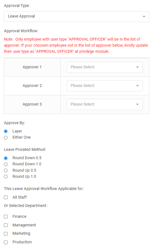The width and height of the screenshot is (159, 250).
Task: Select Round Up 0.5 option
Action: tap(6, 171)
